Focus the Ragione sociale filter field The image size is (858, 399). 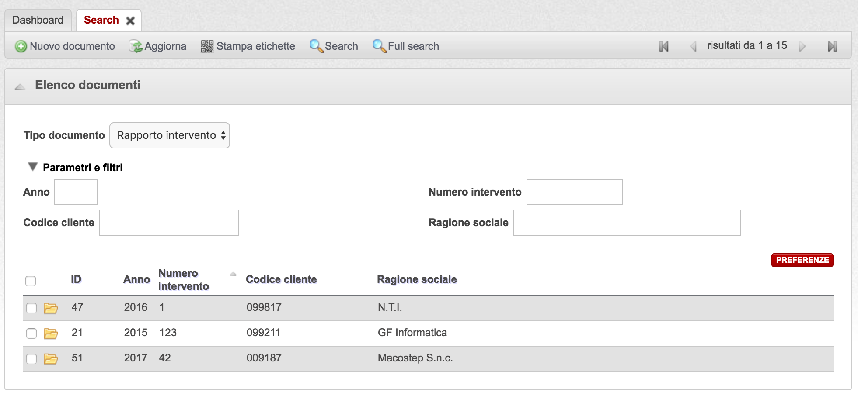pos(627,223)
